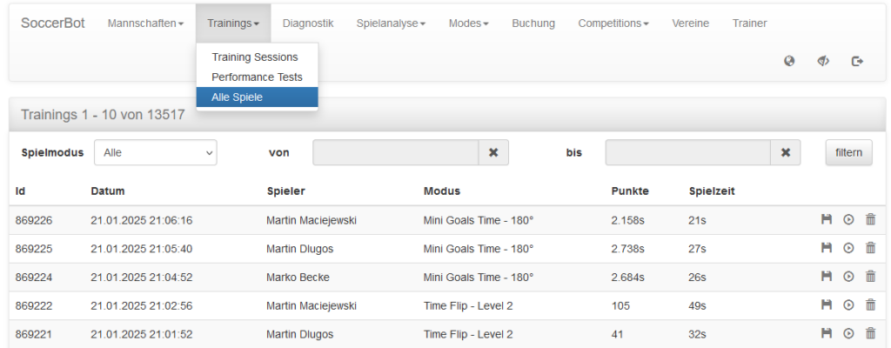Select 'Performance Tests' from Trainings menu
The image size is (891, 348).
pos(257,77)
